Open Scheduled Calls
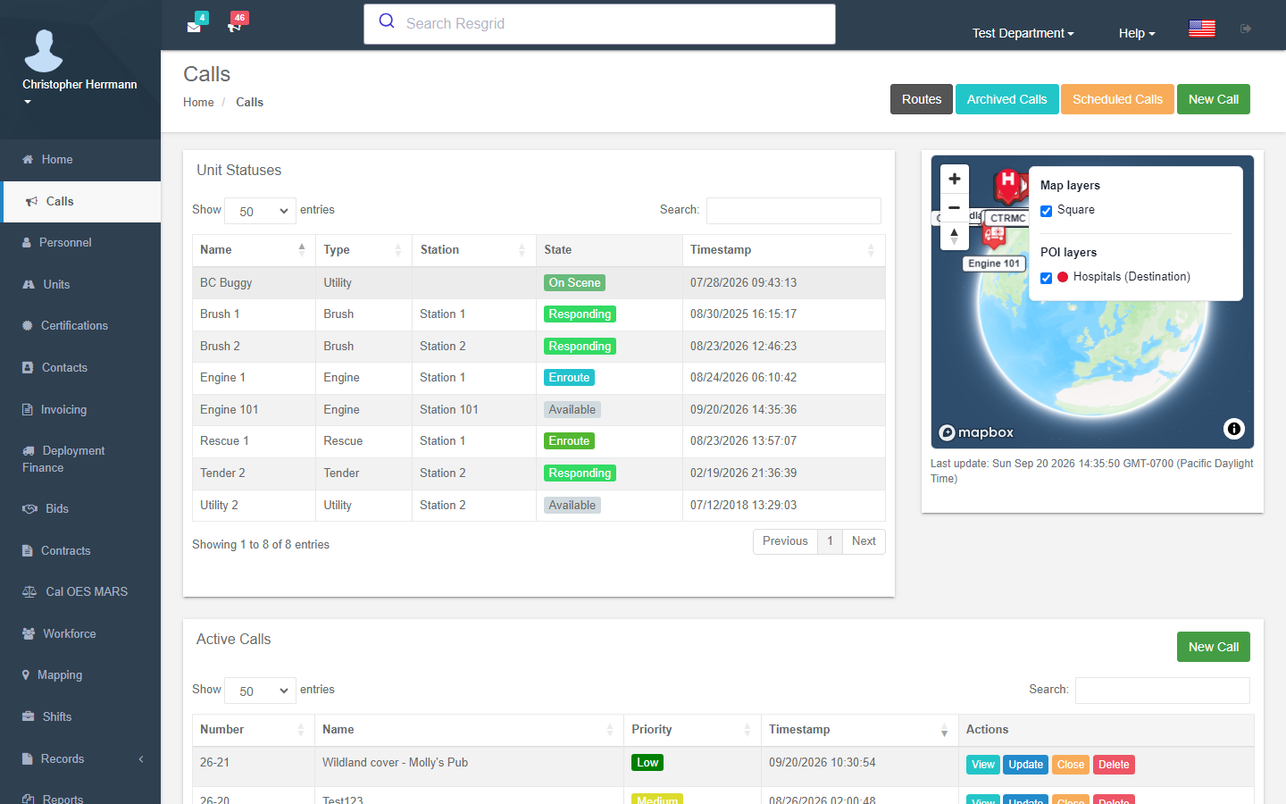This screenshot has width=1286, height=804. pyautogui.click(x=1118, y=99)
